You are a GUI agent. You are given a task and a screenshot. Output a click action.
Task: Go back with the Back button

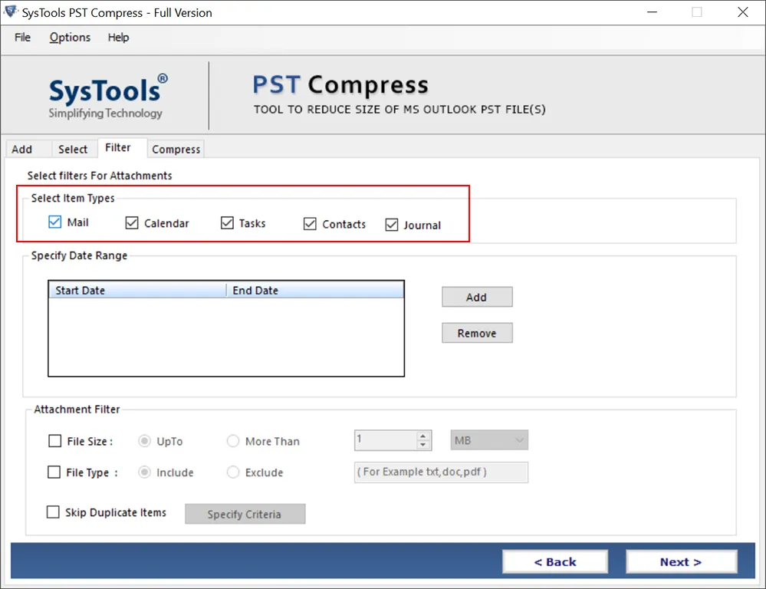coord(555,561)
